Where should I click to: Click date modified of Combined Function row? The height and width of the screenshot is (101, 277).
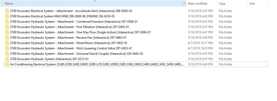(x=200, y=22)
